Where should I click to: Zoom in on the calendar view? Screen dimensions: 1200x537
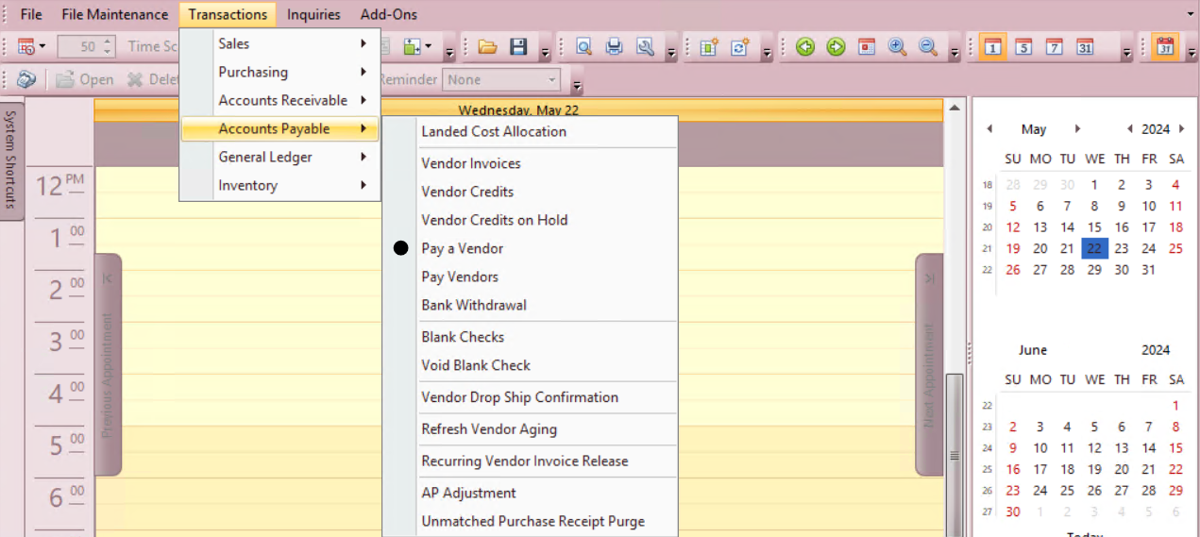(x=897, y=46)
